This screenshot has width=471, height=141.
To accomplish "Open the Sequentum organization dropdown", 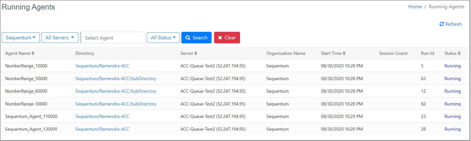I will coord(21,38).
